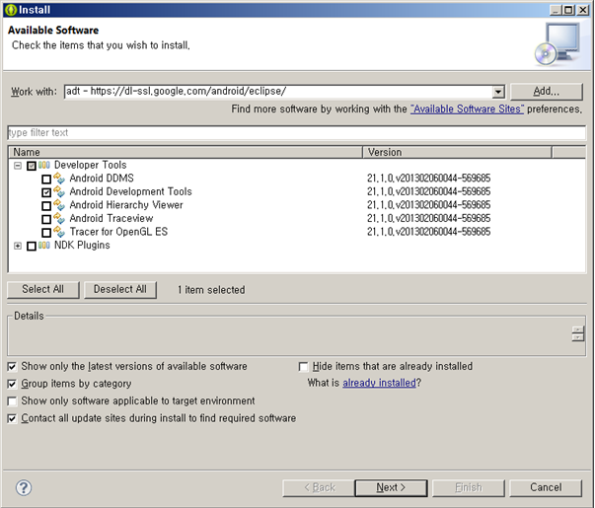The image size is (595, 508).
Task: Click the Add... button
Action: [547, 92]
